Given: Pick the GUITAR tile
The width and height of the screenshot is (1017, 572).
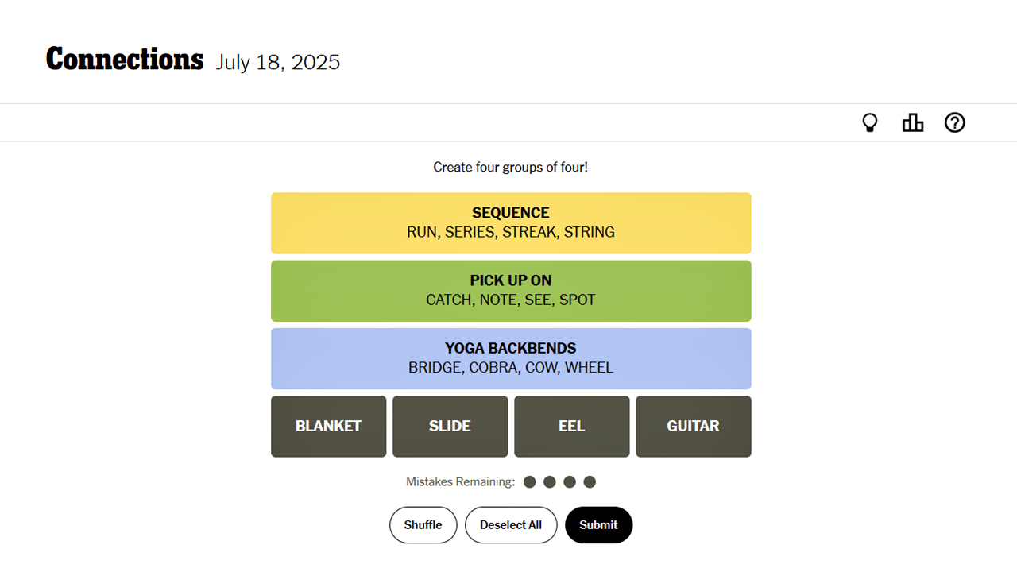Looking at the screenshot, I should coord(694,427).
